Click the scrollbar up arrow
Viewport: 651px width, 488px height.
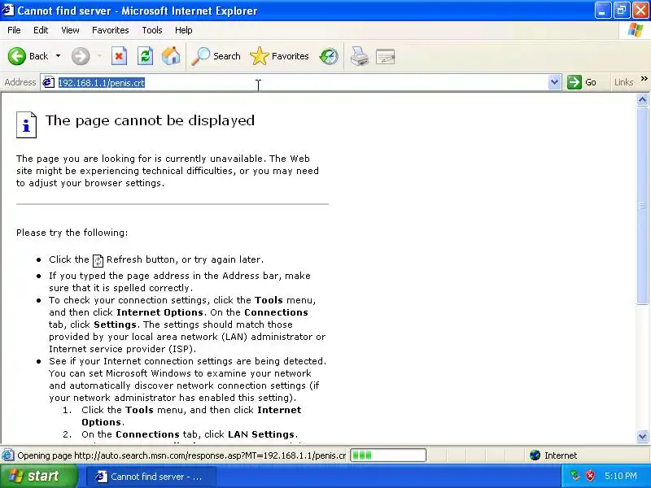point(643,99)
